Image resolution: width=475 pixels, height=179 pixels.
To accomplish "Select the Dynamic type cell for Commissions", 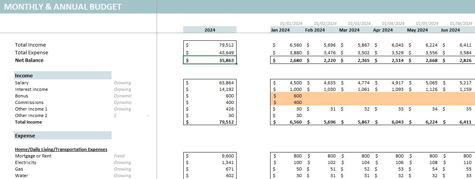I will click(123, 102).
